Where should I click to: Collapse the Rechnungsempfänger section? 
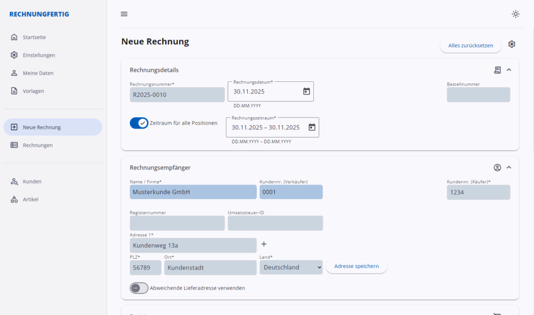[x=509, y=167]
